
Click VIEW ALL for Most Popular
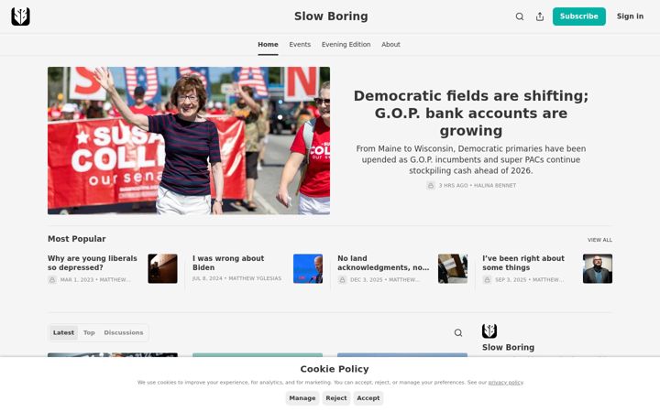(599, 240)
